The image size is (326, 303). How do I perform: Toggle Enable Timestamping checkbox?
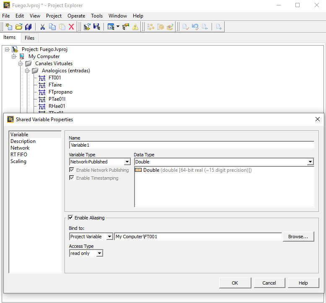click(x=72, y=178)
